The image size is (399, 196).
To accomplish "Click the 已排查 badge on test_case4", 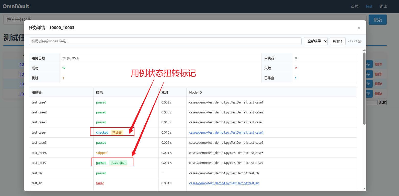I will (117, 133).
